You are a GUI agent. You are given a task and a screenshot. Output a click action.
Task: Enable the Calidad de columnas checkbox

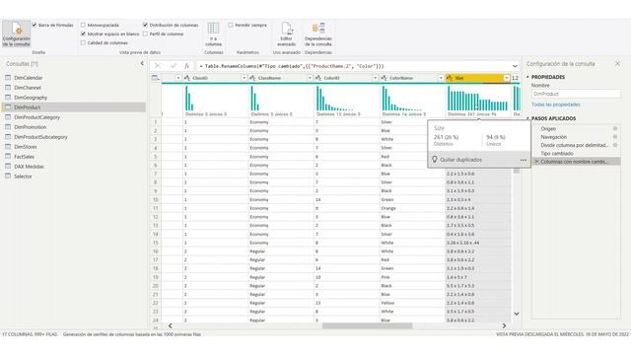point(83,42)
